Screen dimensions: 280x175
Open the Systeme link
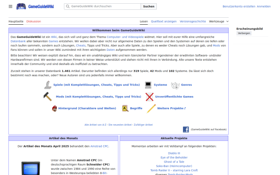[x=161, y=85]
